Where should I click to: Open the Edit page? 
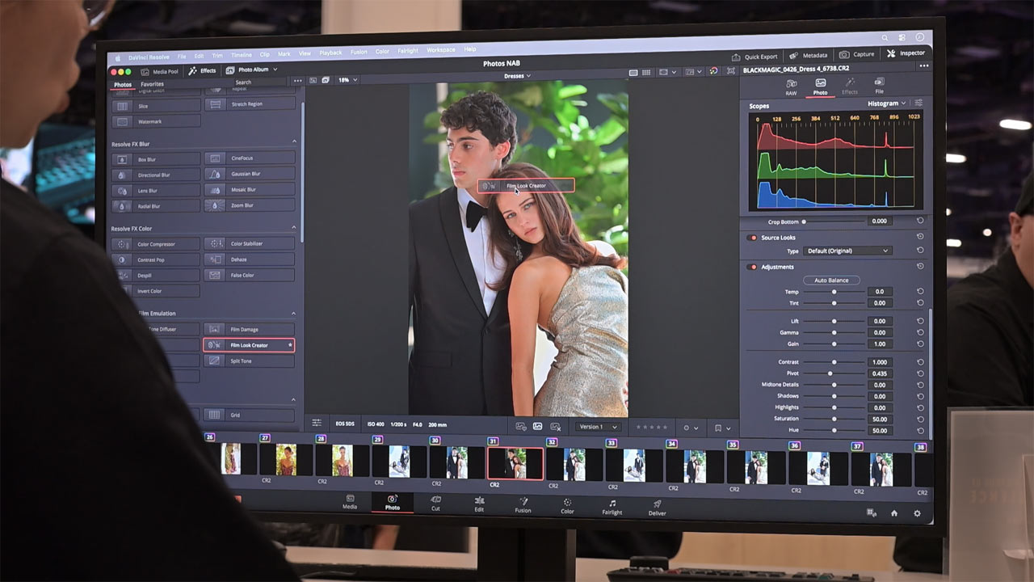pos(479,504)
